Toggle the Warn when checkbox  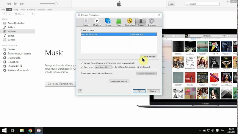[x=82, y=67]
